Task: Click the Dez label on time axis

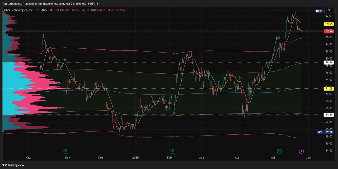Action: (101, 158)
